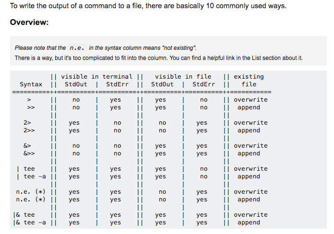Click the 'existing file' column header
Viewport: 334px width, 234px height.
(x=249, y=81)
